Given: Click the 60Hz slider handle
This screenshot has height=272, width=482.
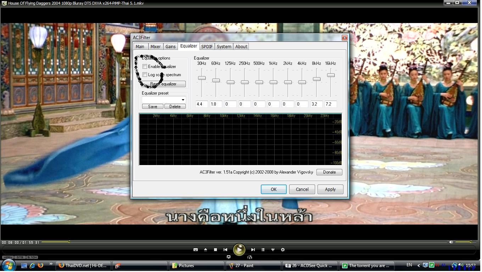Looking at the screenshot, I should (216, 80).
